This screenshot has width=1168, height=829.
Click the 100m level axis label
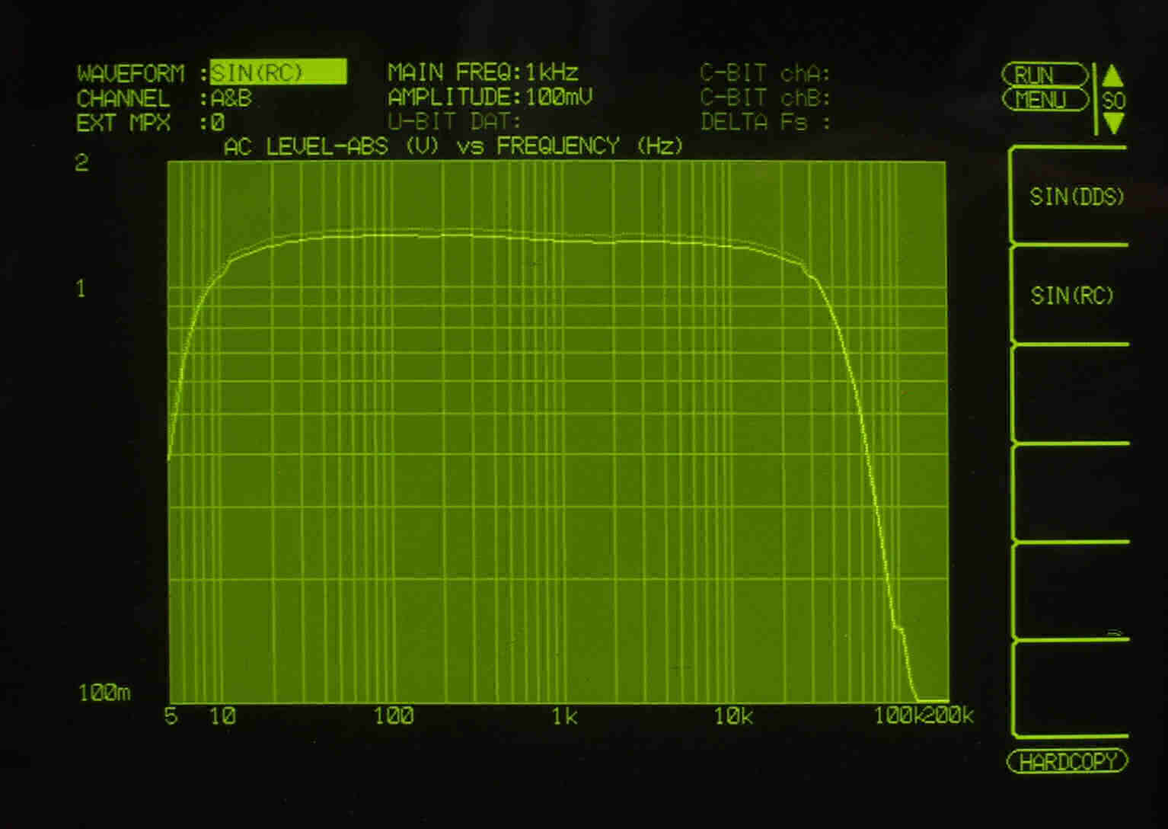click(104, 693)
